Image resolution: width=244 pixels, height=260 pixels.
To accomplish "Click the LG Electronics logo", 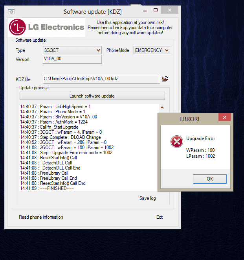I will point(46,27).
